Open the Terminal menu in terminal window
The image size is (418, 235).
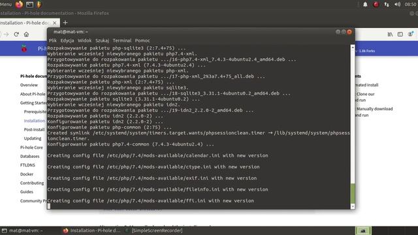122,40
